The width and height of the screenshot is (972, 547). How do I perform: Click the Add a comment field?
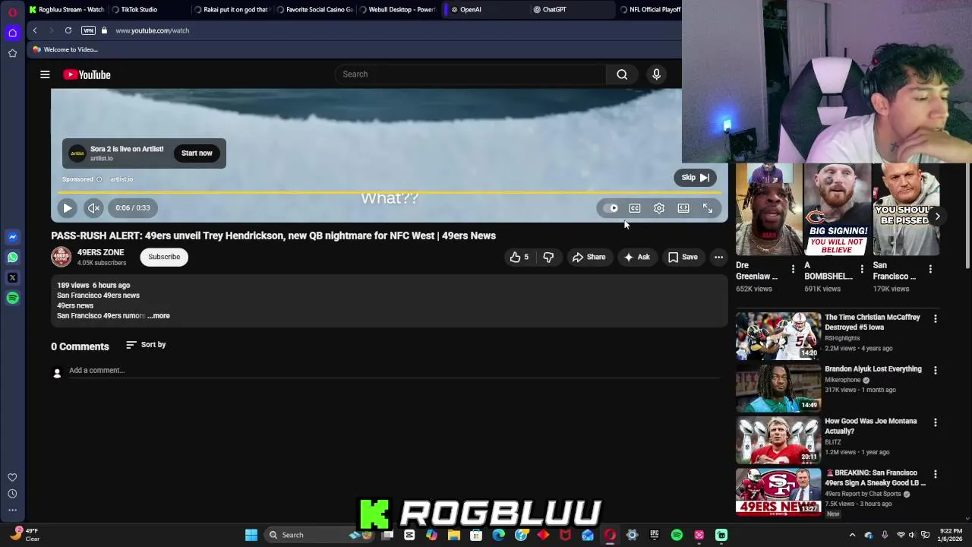pos(395,371)
